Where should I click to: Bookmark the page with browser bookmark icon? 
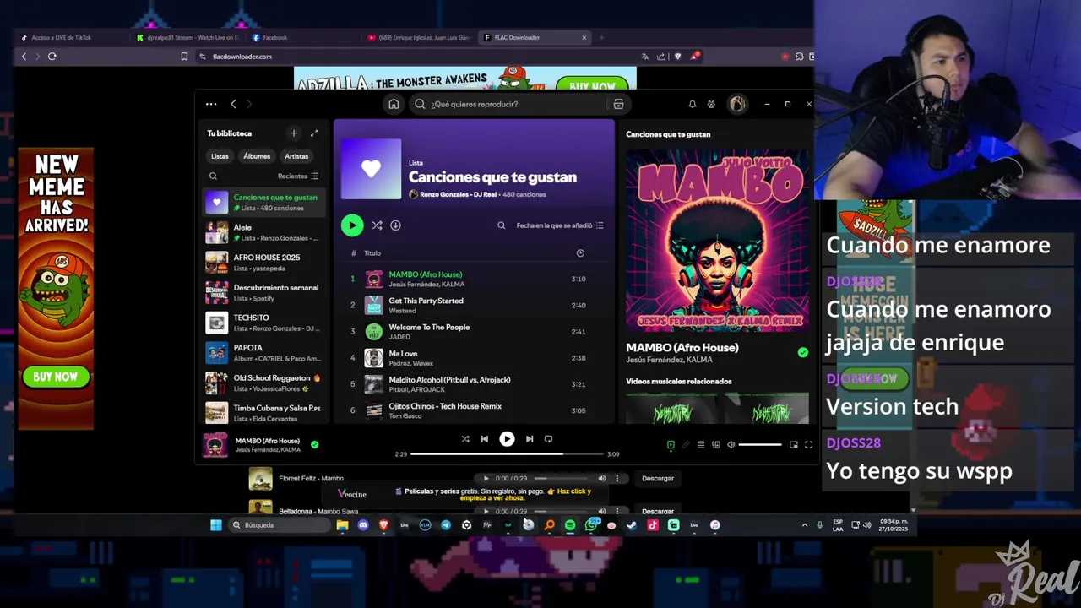[x=184, y=57]
